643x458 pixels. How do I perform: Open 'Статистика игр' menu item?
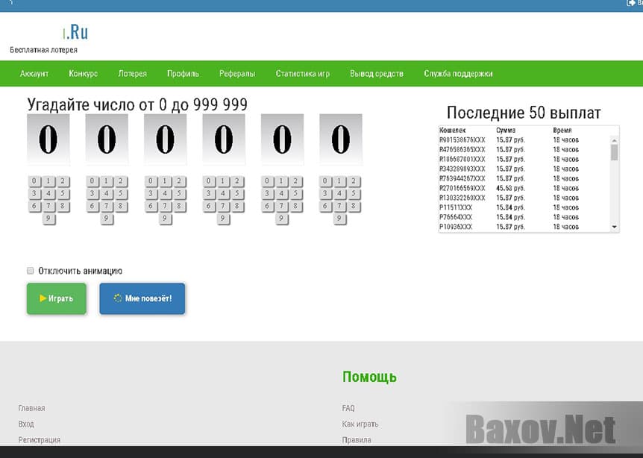302,74
